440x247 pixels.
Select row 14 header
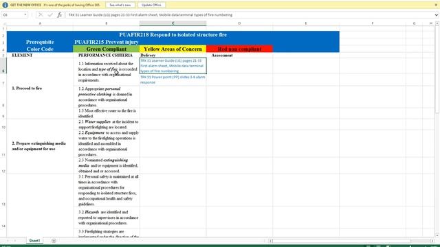pyautogui.click(x=3, y=217)
